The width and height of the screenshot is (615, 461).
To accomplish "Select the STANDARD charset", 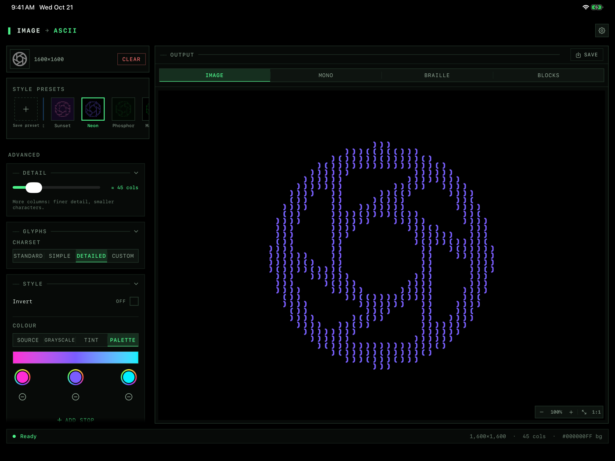I will 28,256.
